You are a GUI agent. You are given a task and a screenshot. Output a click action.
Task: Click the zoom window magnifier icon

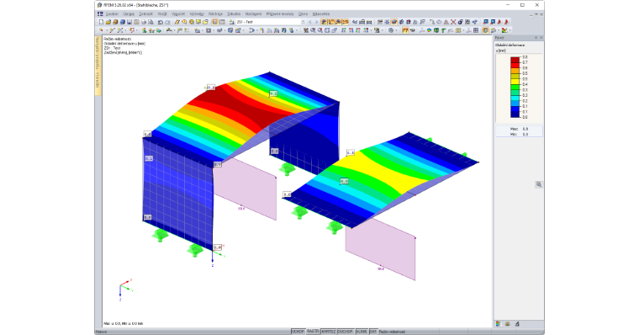313,30
